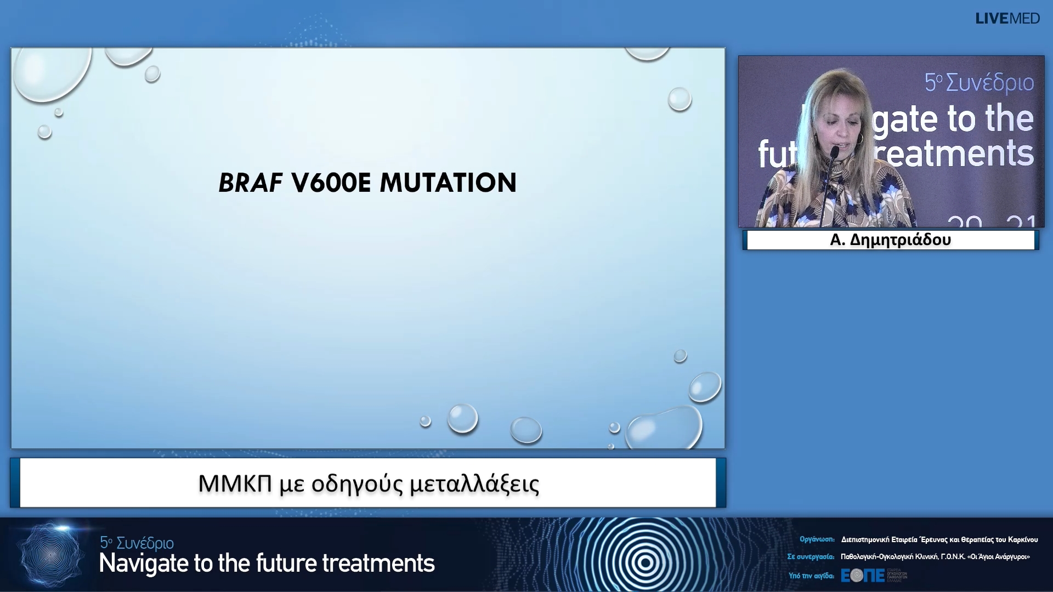Screen dimensions: 1053x592
Task: Click the Διεπιστημονική Εταιρεία Έρευνας organizer name
Action: click(x=939, y=539)
